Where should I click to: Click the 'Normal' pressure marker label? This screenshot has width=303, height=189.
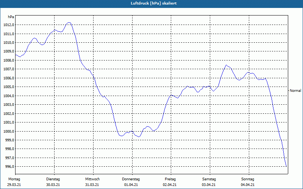click(x=295, y=91)
